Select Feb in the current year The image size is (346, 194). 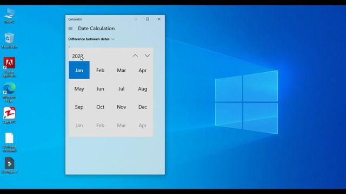click(x=100, y=71)
